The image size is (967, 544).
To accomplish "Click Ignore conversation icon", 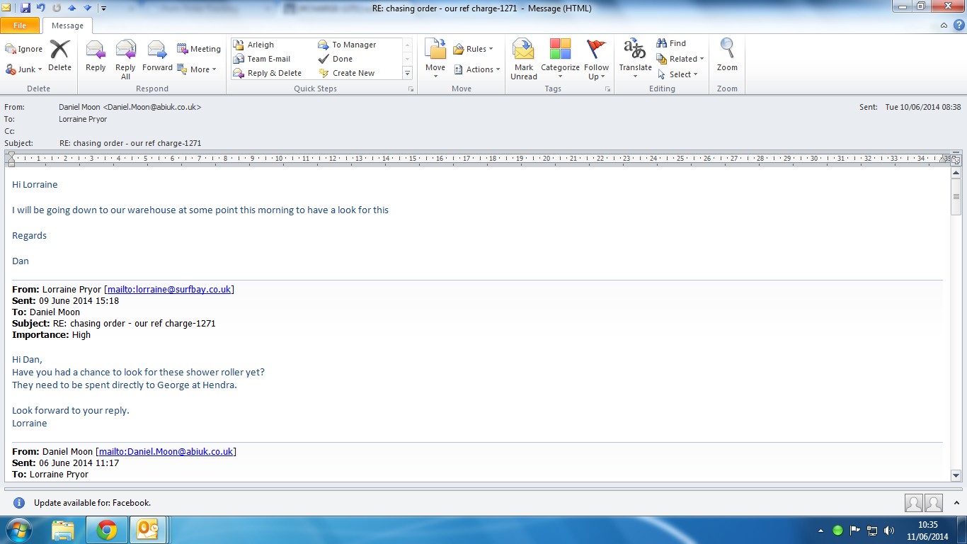I will point(24,49).
